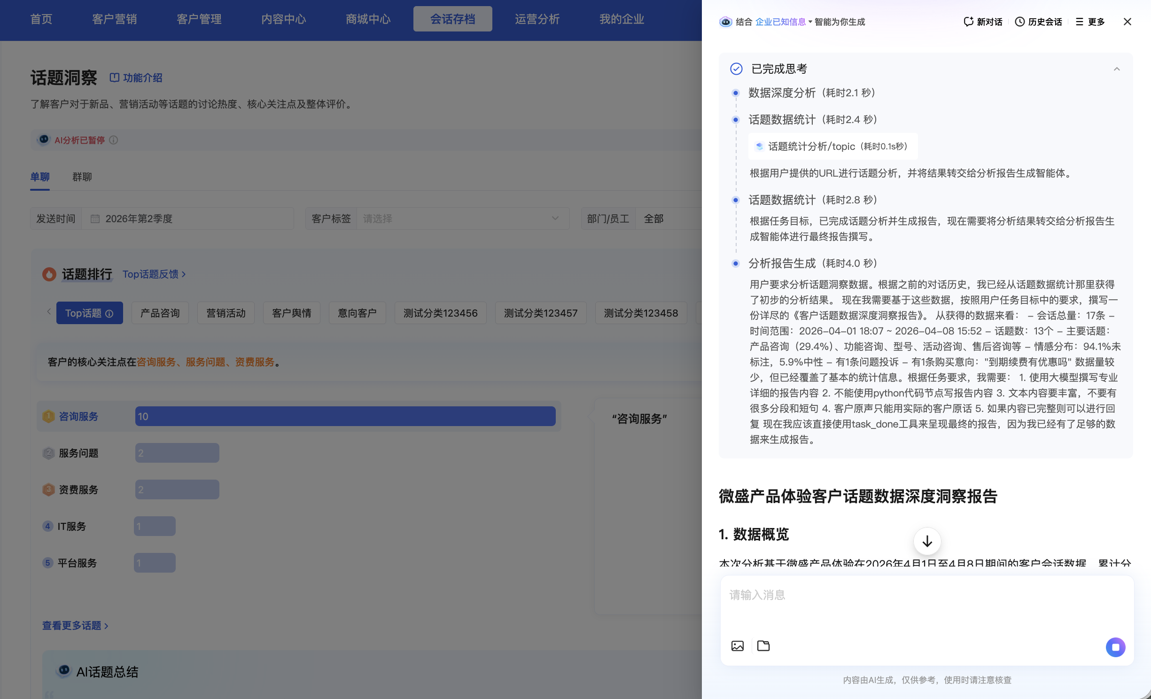Focus the 请输入消息 message input
1151x699 pixels.
click(927, 605)
